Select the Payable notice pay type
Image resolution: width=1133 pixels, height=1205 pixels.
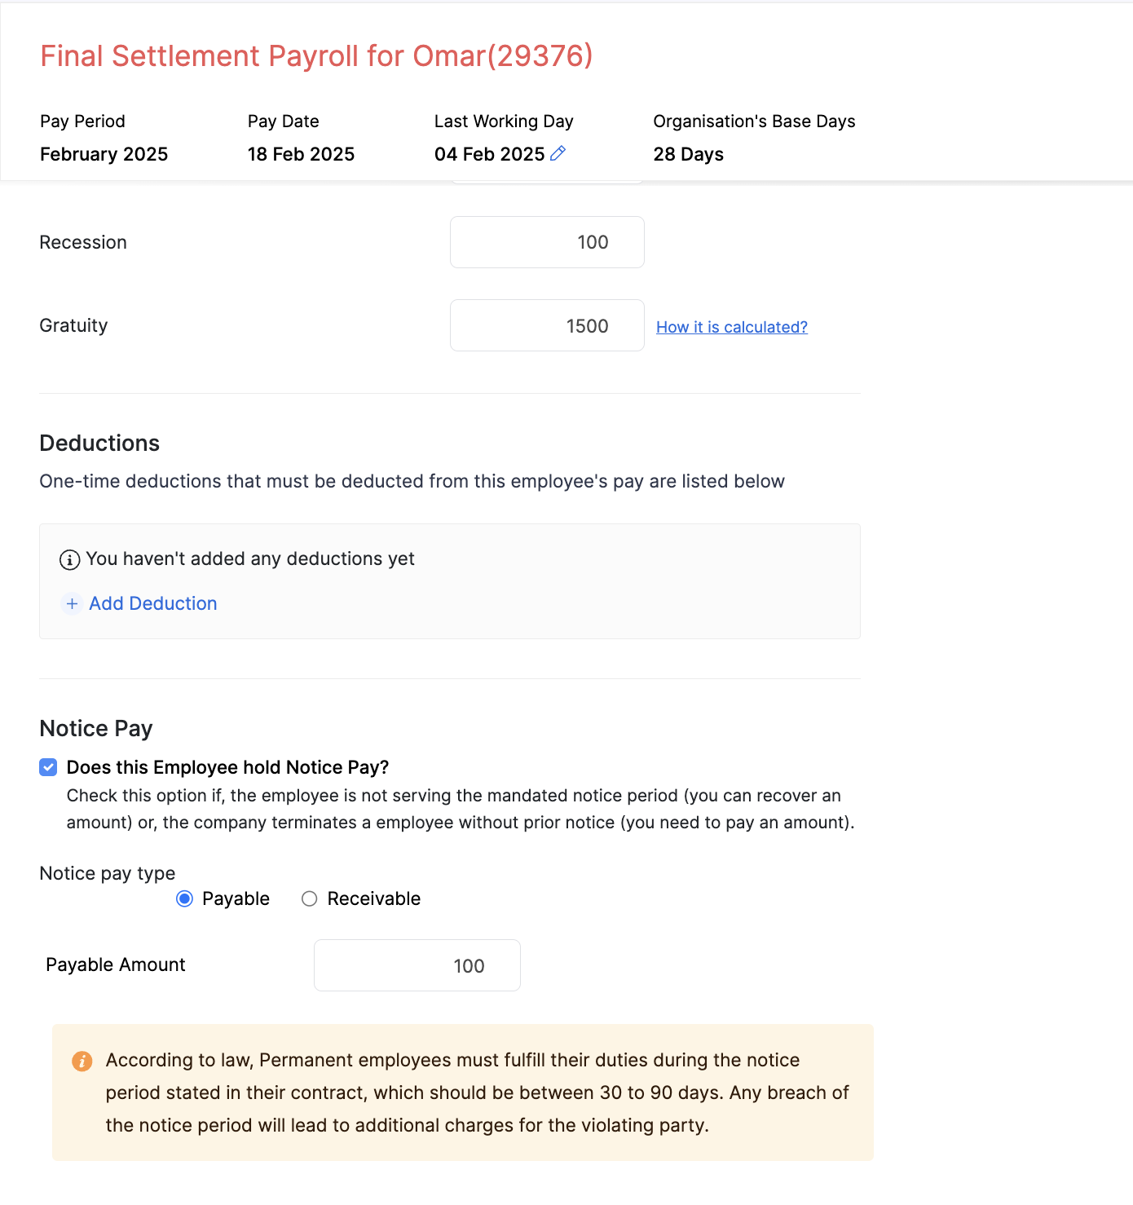[x=185, y=898]
